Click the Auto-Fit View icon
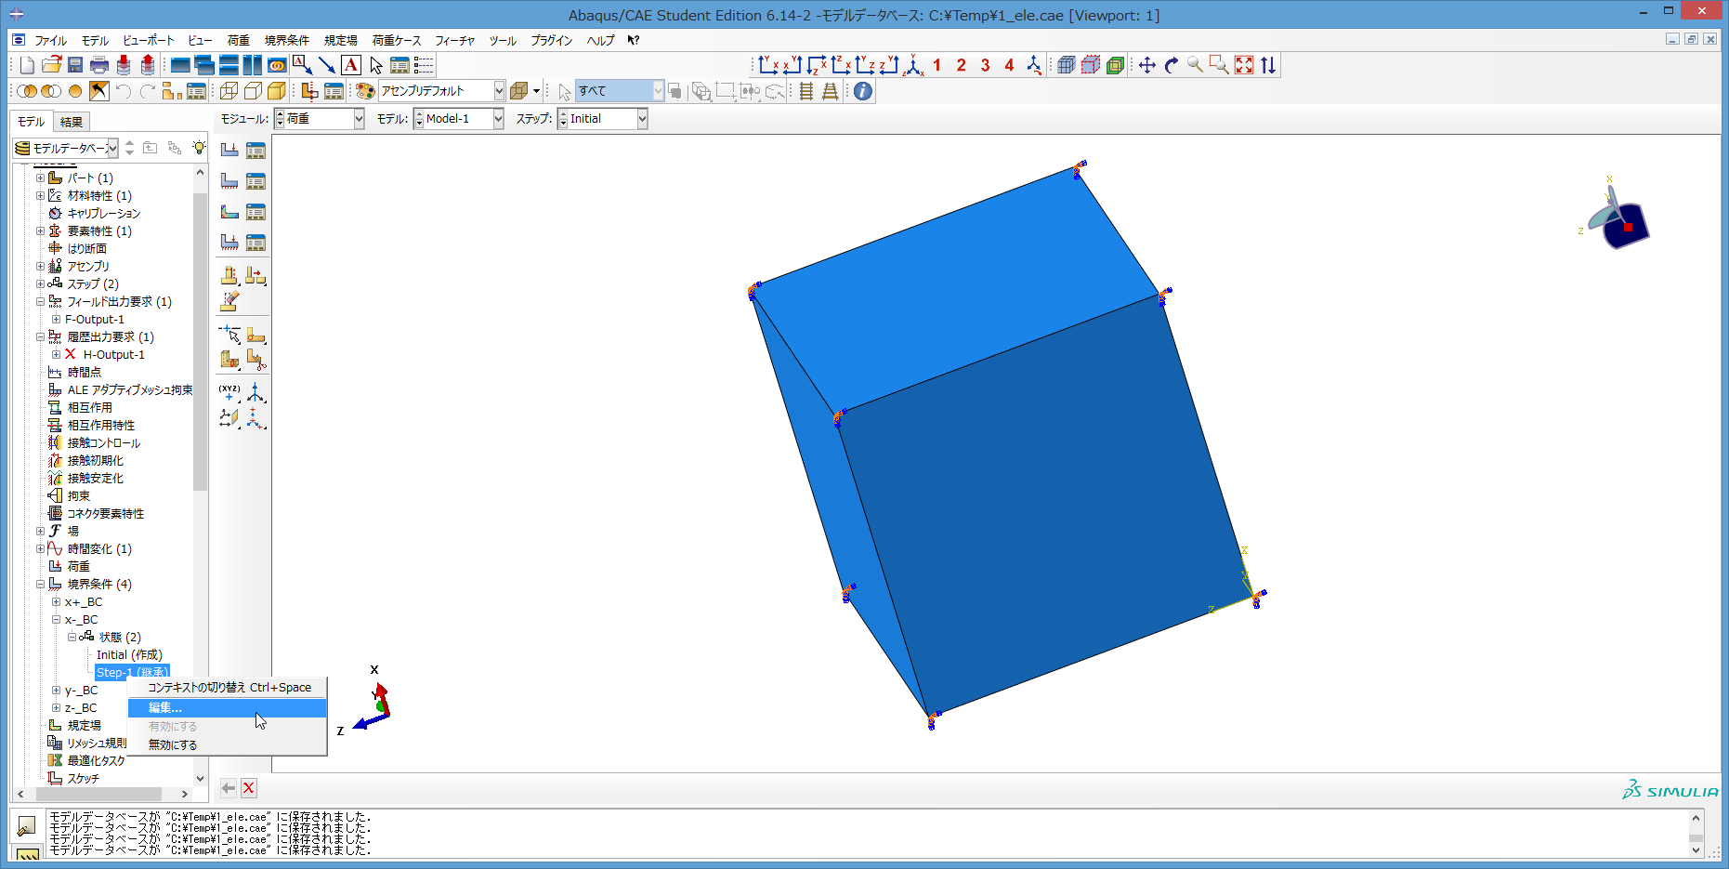This screenshot has height=869, width=1729. (1243, 65)
